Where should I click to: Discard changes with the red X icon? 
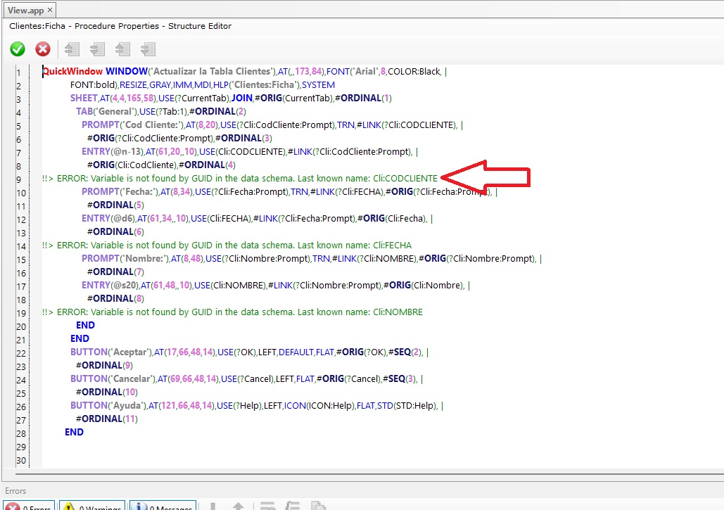coord(43,49)
